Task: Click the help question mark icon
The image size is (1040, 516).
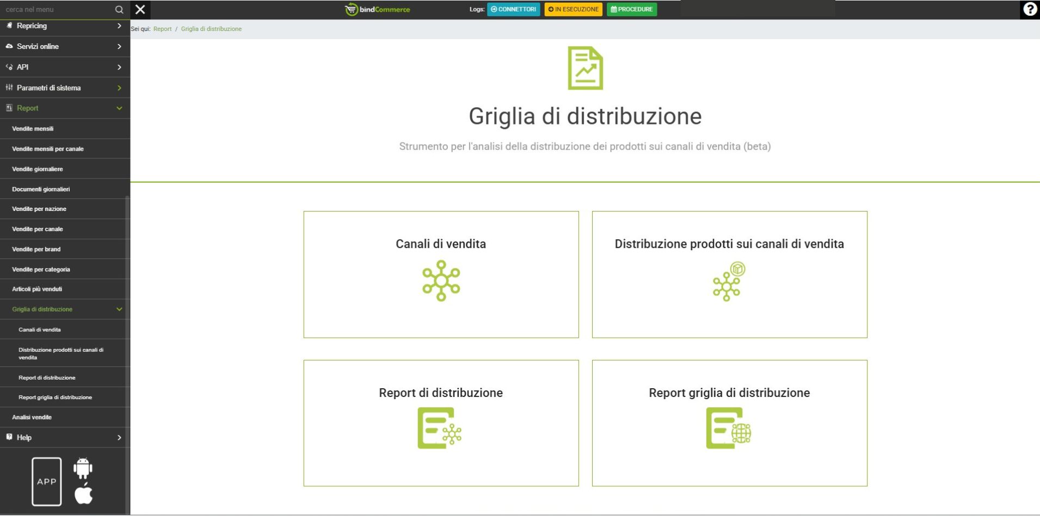Action: click(1029, 9)
